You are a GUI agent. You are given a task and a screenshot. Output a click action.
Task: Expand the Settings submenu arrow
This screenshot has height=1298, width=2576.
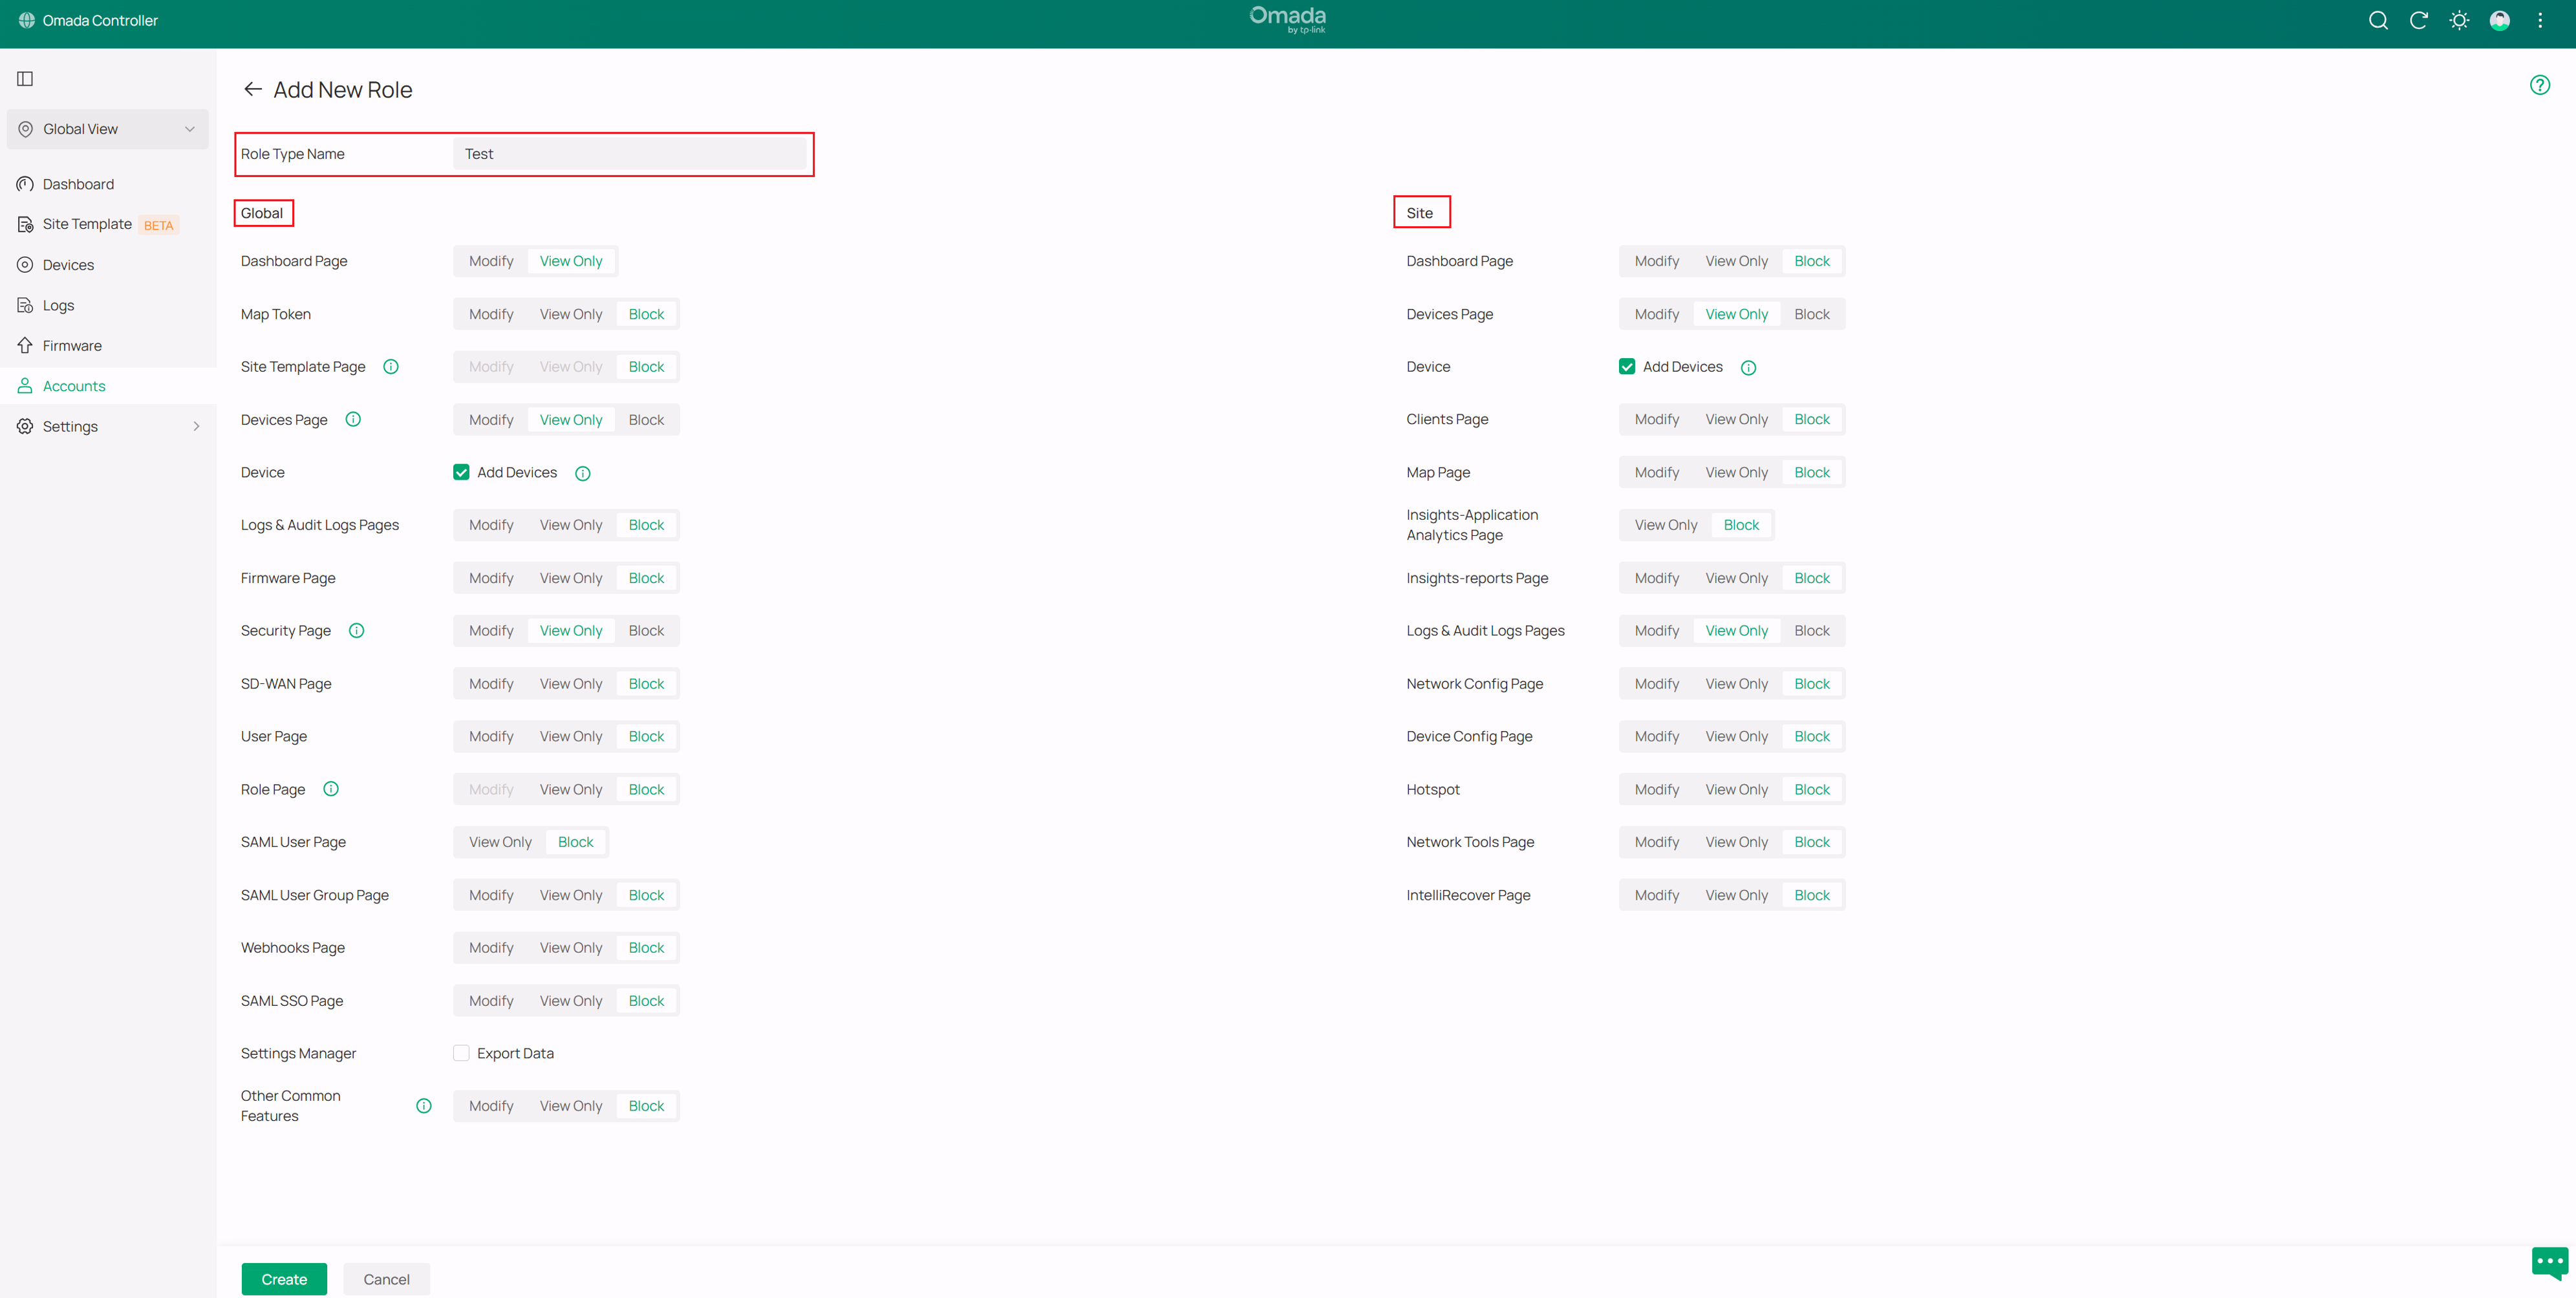tap(196, 426)
